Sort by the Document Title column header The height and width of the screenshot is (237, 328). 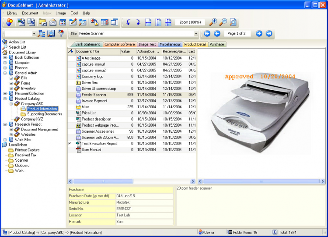[98, 51]
